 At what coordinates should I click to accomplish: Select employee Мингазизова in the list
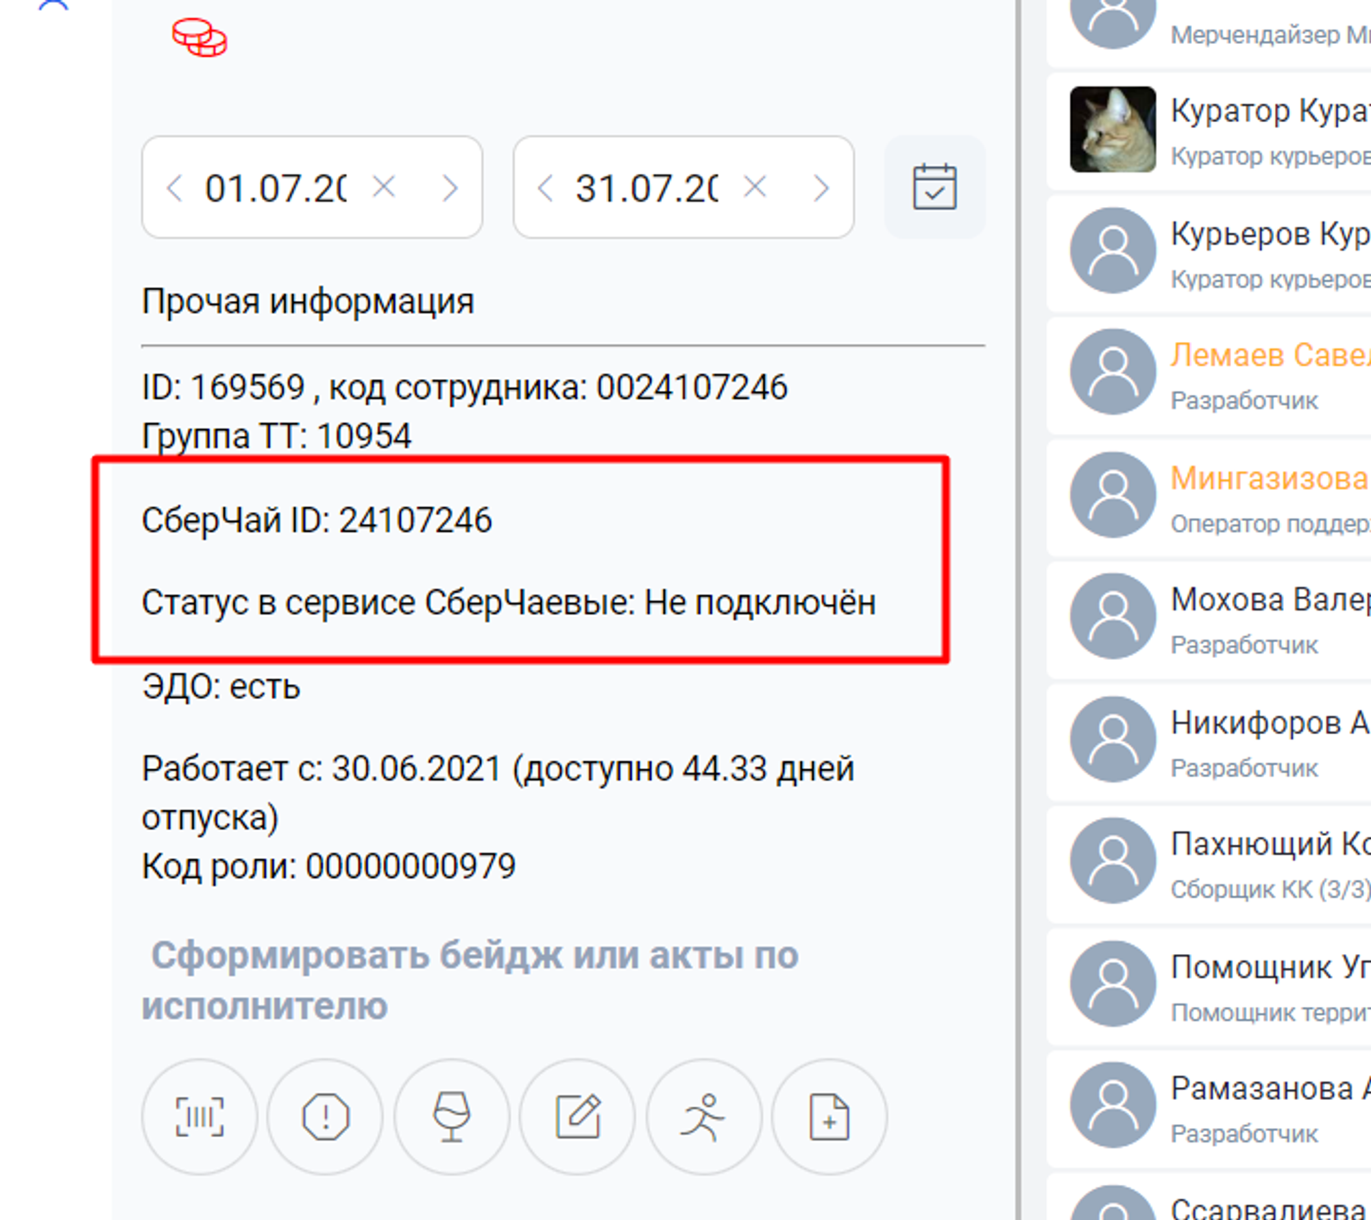click(x=1209, y=498)
